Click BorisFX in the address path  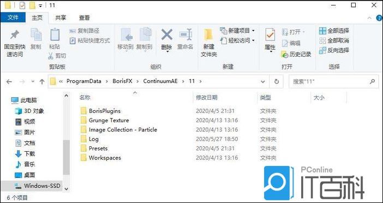click(x=122, y=81)
